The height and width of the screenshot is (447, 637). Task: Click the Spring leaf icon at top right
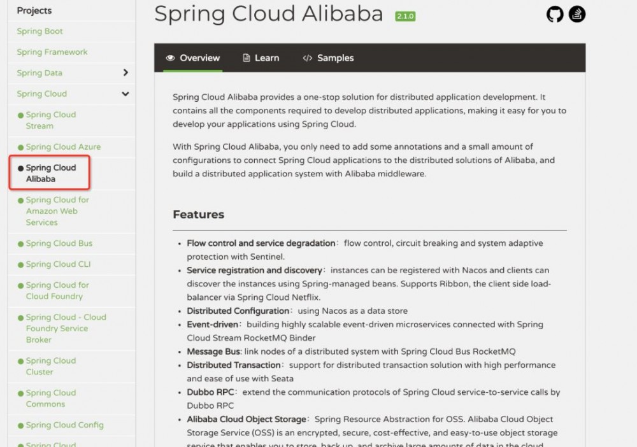(576, 14)
